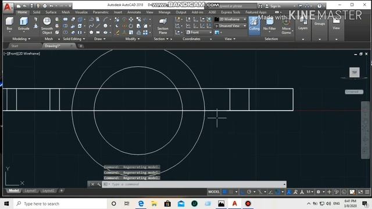The image size is (372, 209).
Task: Click the Smooth Object mesh tool
Action: click(47, 26)
